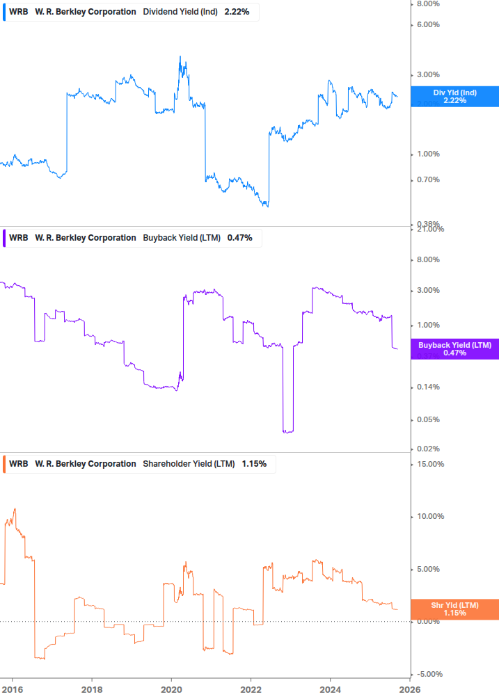This screenshot has height=699, width=499.
Task: Click the purple color bar beside Buyback Yield legend
Action: pyautogui.click(x=4, y=238)
